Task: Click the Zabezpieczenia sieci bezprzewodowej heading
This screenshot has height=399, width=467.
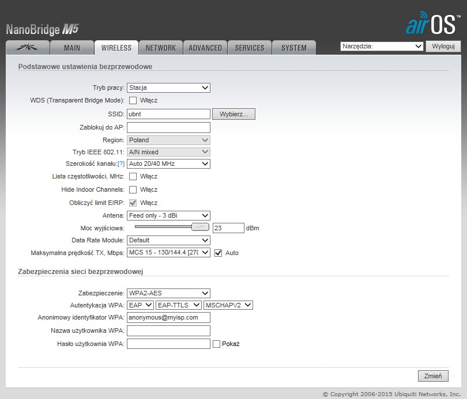Action: 81,271
